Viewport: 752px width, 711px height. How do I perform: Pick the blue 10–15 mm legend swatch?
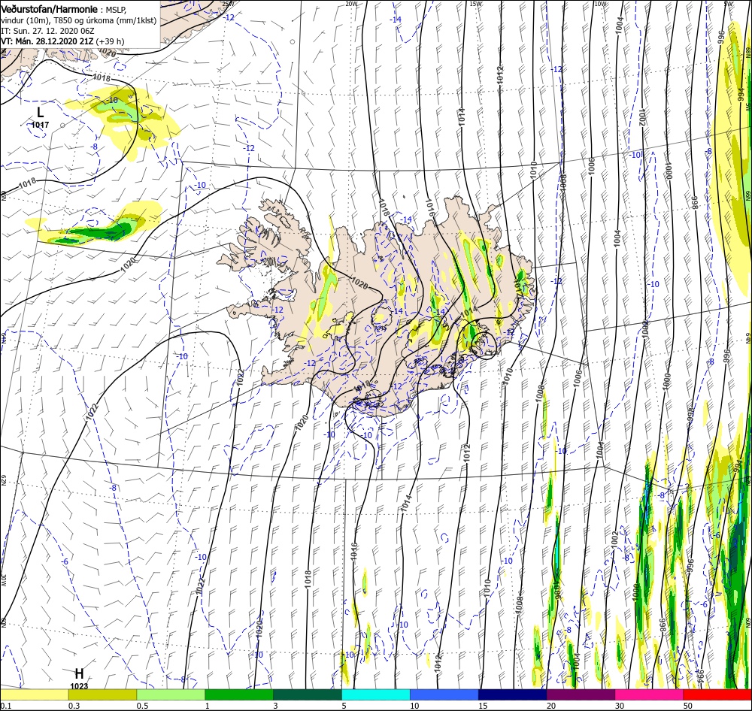tap(444, 694)
